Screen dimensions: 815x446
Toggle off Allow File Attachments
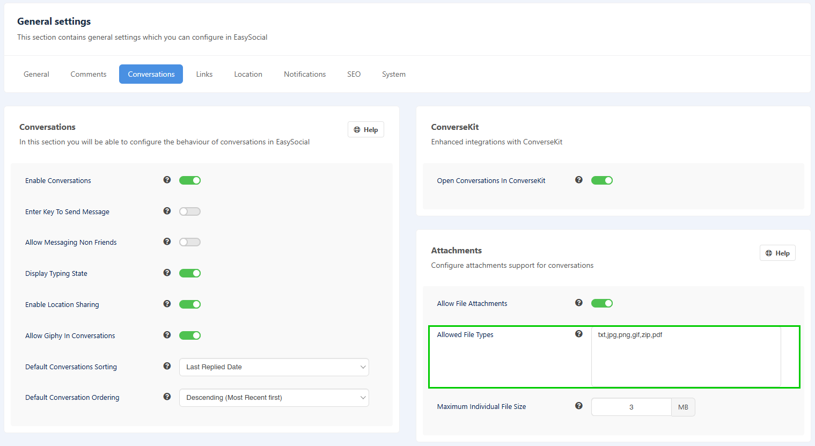pos(601,303)
